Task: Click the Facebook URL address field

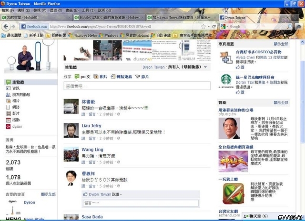Action: (x=124, y=27)
